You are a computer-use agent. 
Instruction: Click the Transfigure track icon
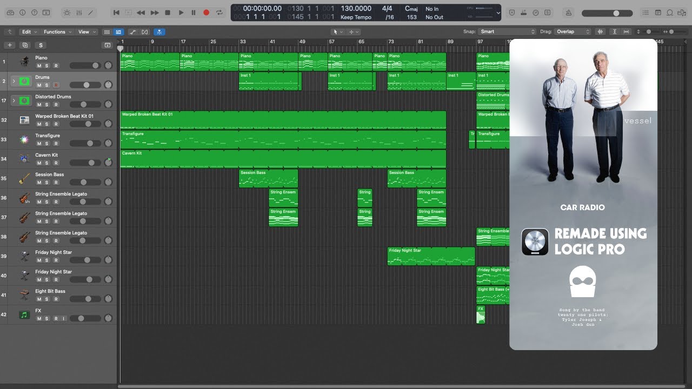tap(24, 139)
